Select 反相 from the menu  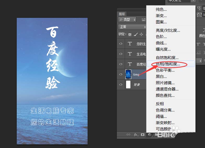click(160, 104)
